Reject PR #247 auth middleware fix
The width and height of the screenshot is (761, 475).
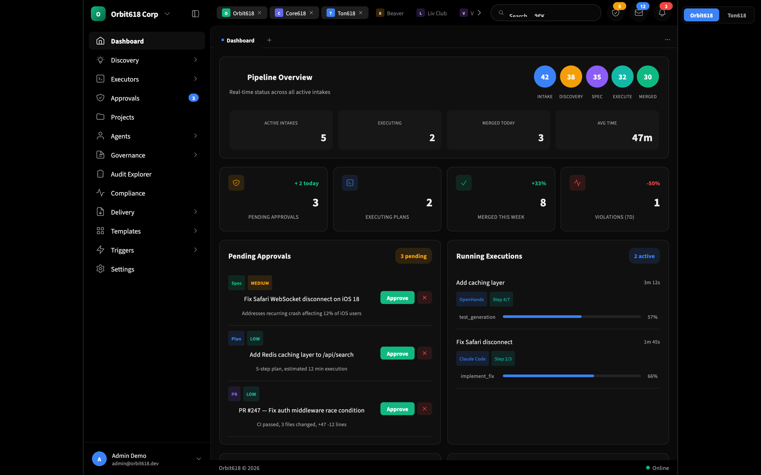click(425, 409)
